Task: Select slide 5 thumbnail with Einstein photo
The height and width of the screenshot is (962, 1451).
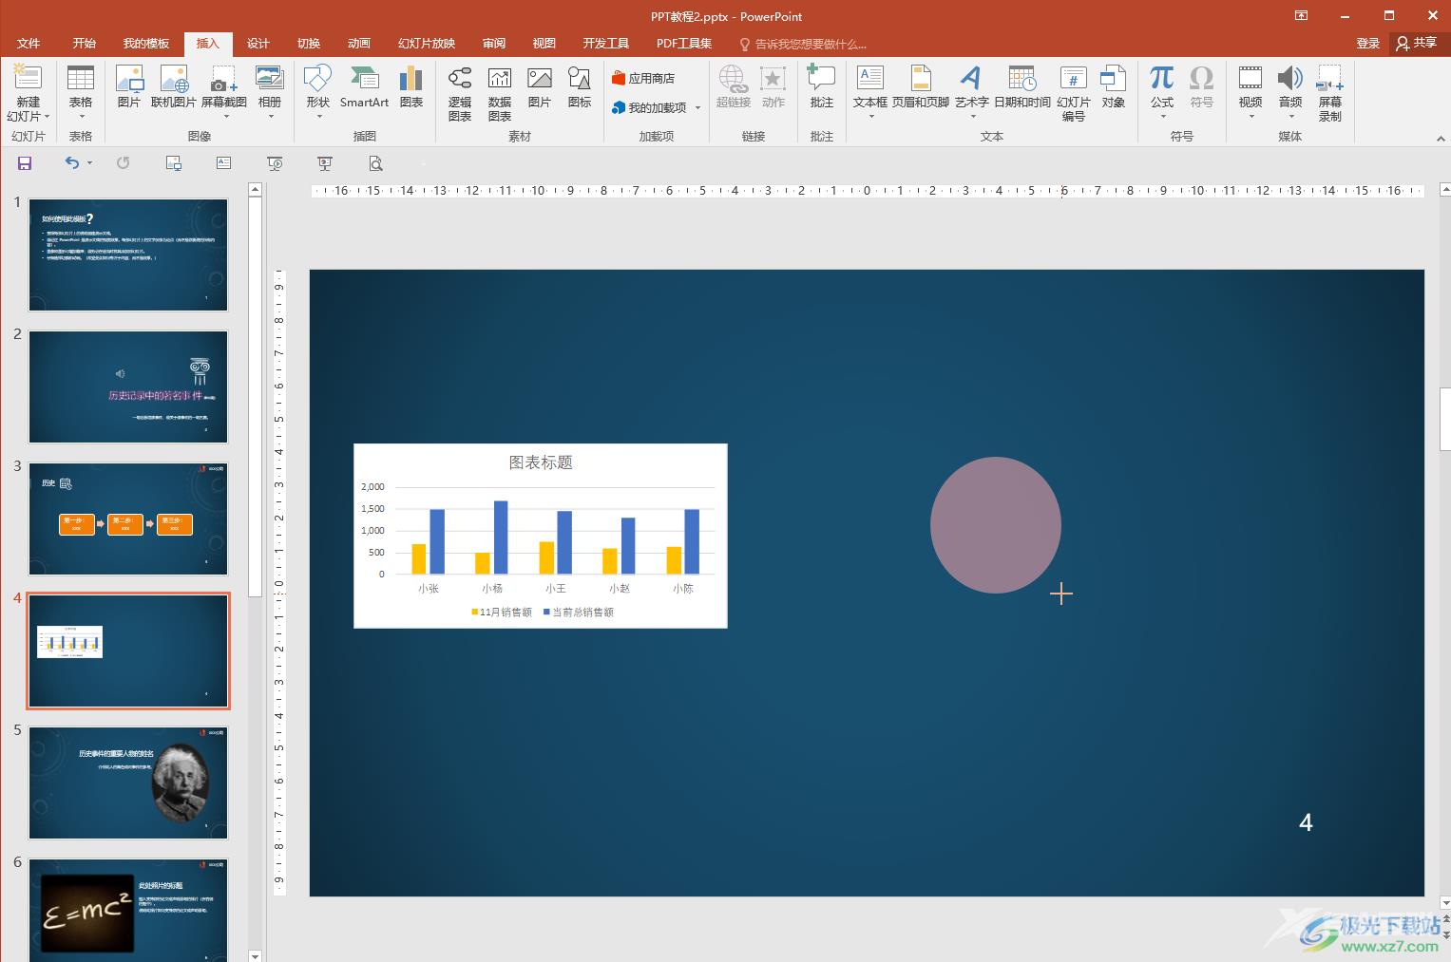Action: (x=128, y=783)
